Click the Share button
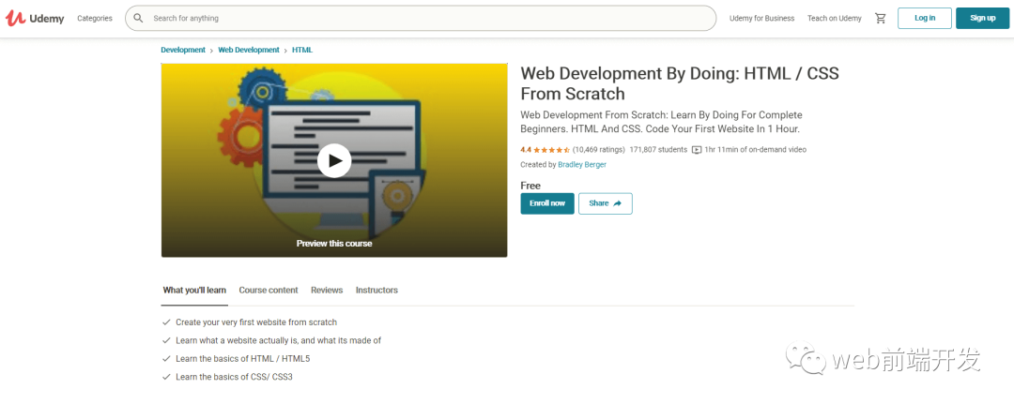 pos(606,203)
